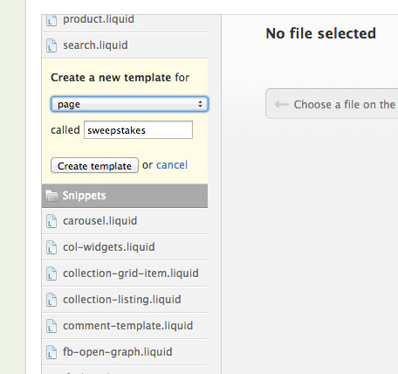Viewport: 398px width, 374px height.
Task: Click the Create template button
Action: tap(94, 165)
